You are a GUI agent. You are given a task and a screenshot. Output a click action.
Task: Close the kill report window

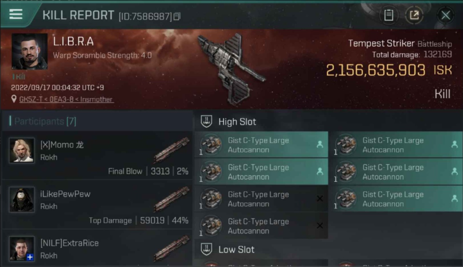point(446,15)
